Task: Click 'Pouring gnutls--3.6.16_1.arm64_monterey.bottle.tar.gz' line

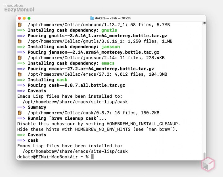Action: [98, 36]
